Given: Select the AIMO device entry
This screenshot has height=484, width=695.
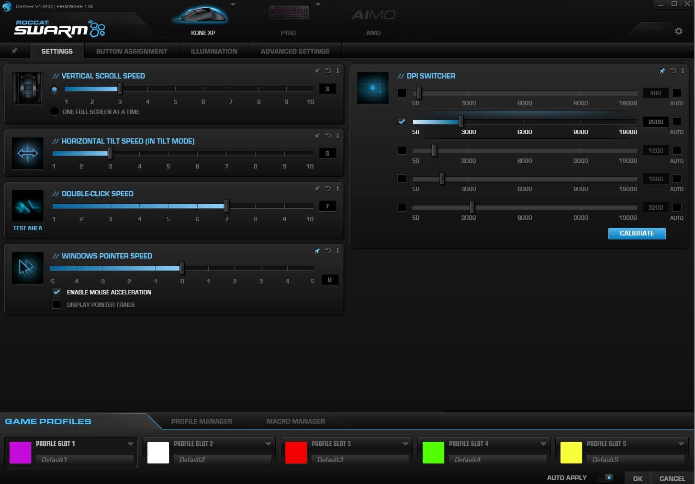Looking at the screenshot, I should coord(373,22).
